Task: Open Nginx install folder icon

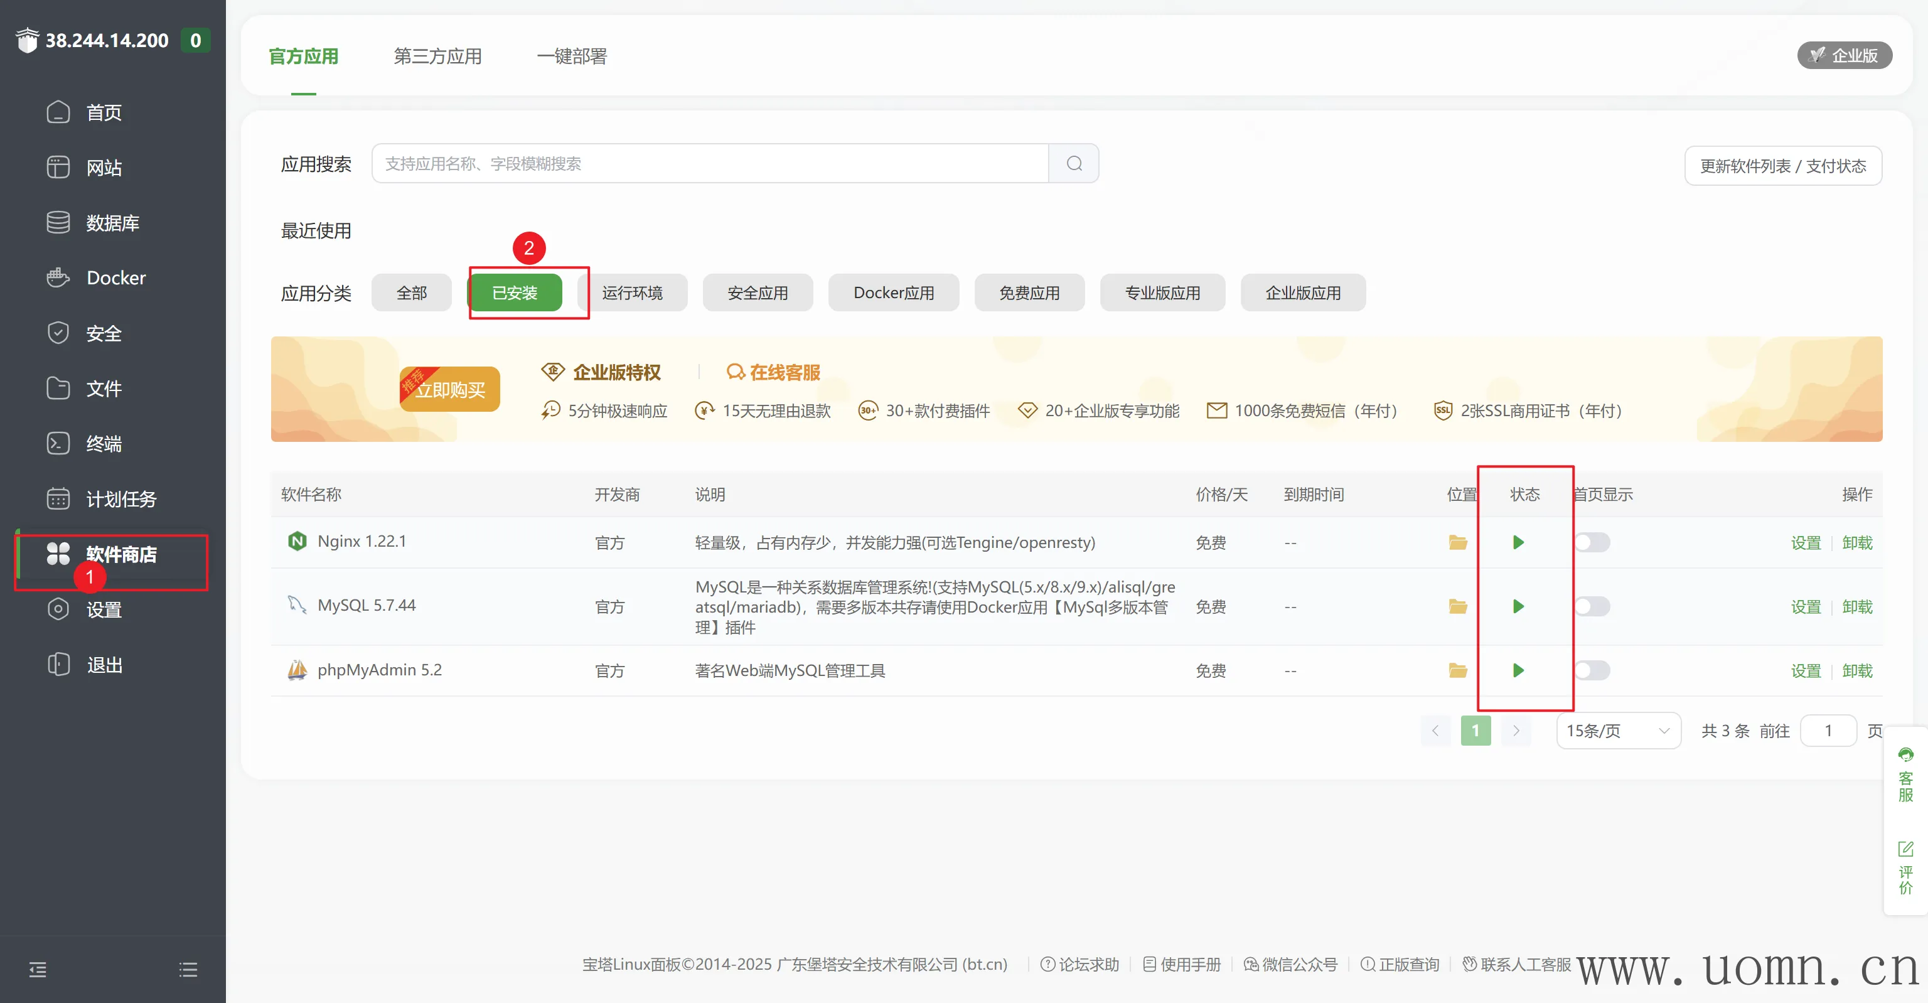Action: point(1457,542)
